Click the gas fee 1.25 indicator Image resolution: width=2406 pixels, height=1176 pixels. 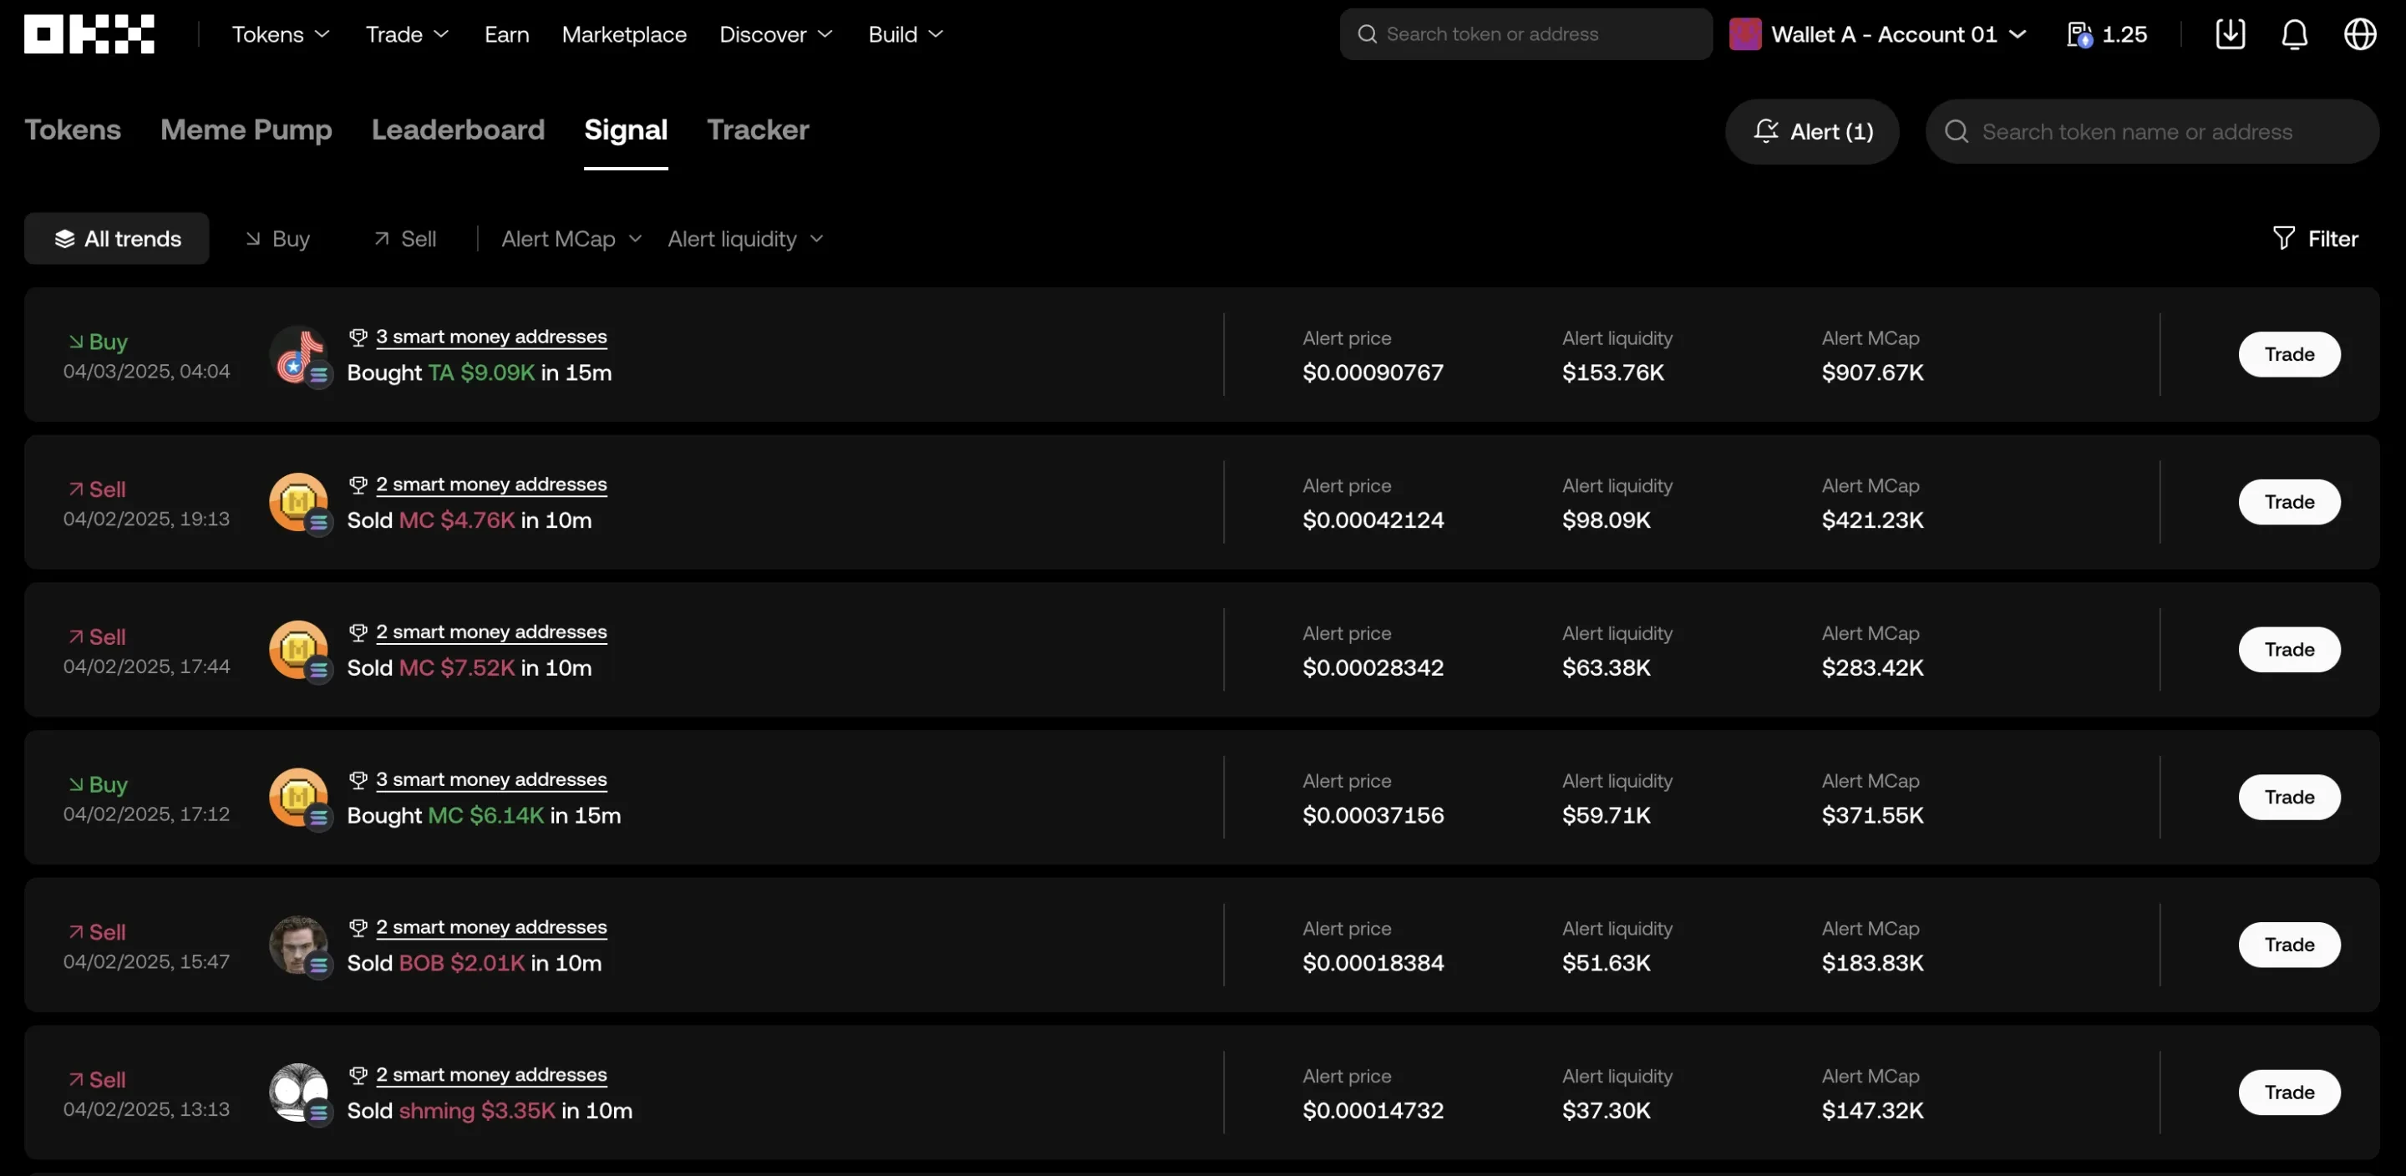click(x=2107, y=34)
